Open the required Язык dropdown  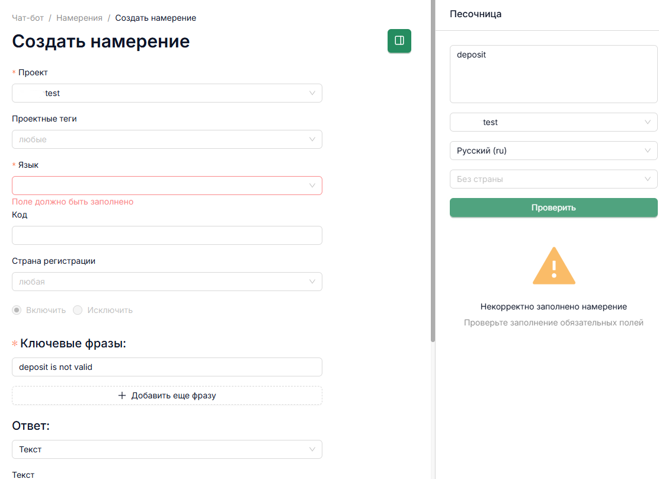167,186
